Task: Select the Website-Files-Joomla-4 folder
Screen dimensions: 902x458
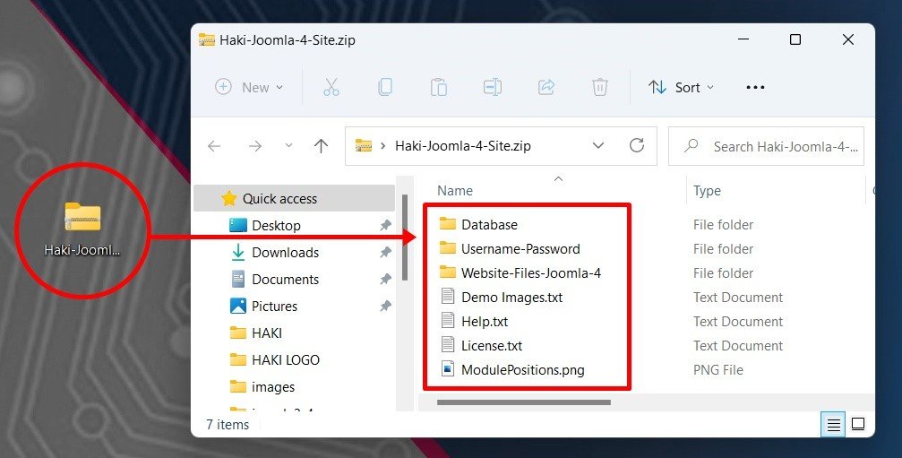Action: pyautogui.click(x=531, y=272)
